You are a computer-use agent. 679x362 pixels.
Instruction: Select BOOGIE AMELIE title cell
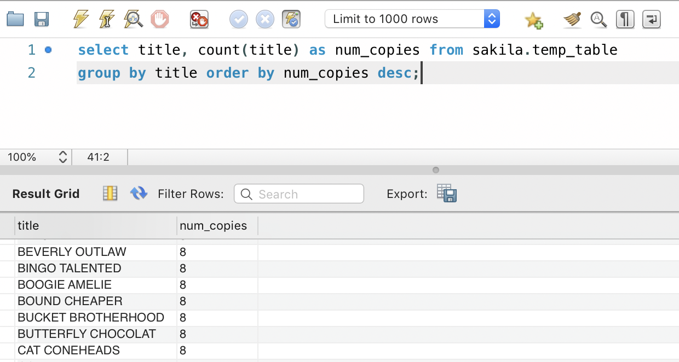click(x=96, y=285)
